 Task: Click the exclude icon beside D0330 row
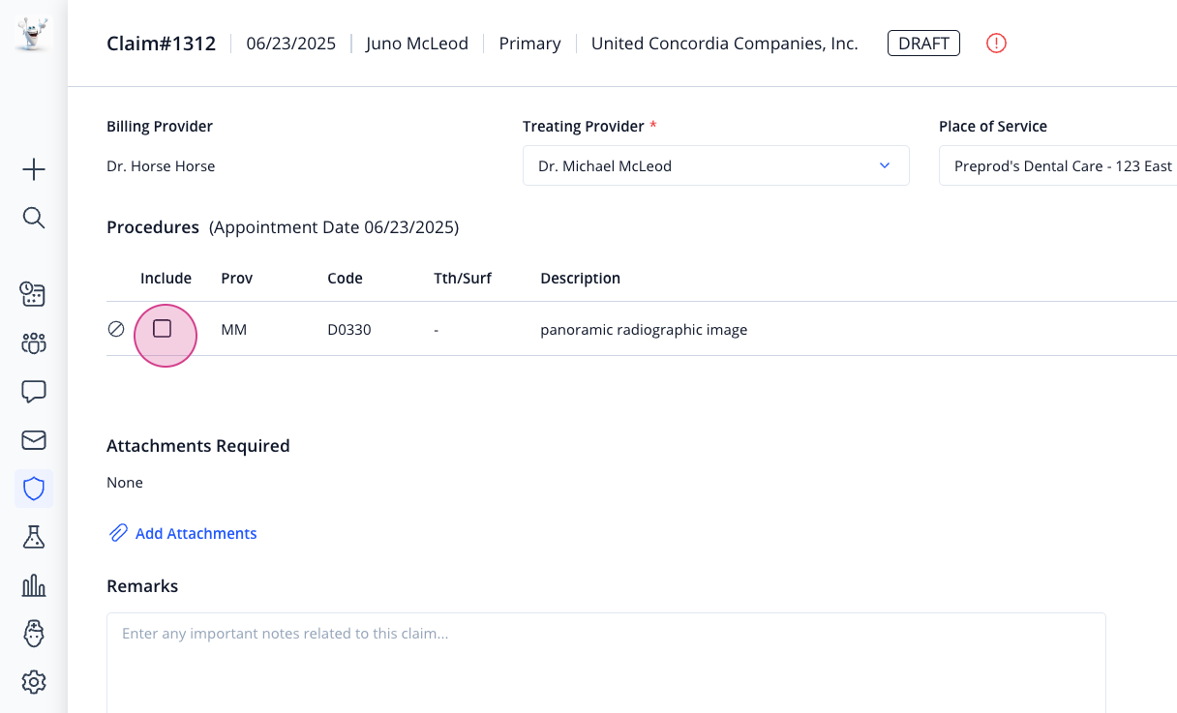(x=116, y=329)
